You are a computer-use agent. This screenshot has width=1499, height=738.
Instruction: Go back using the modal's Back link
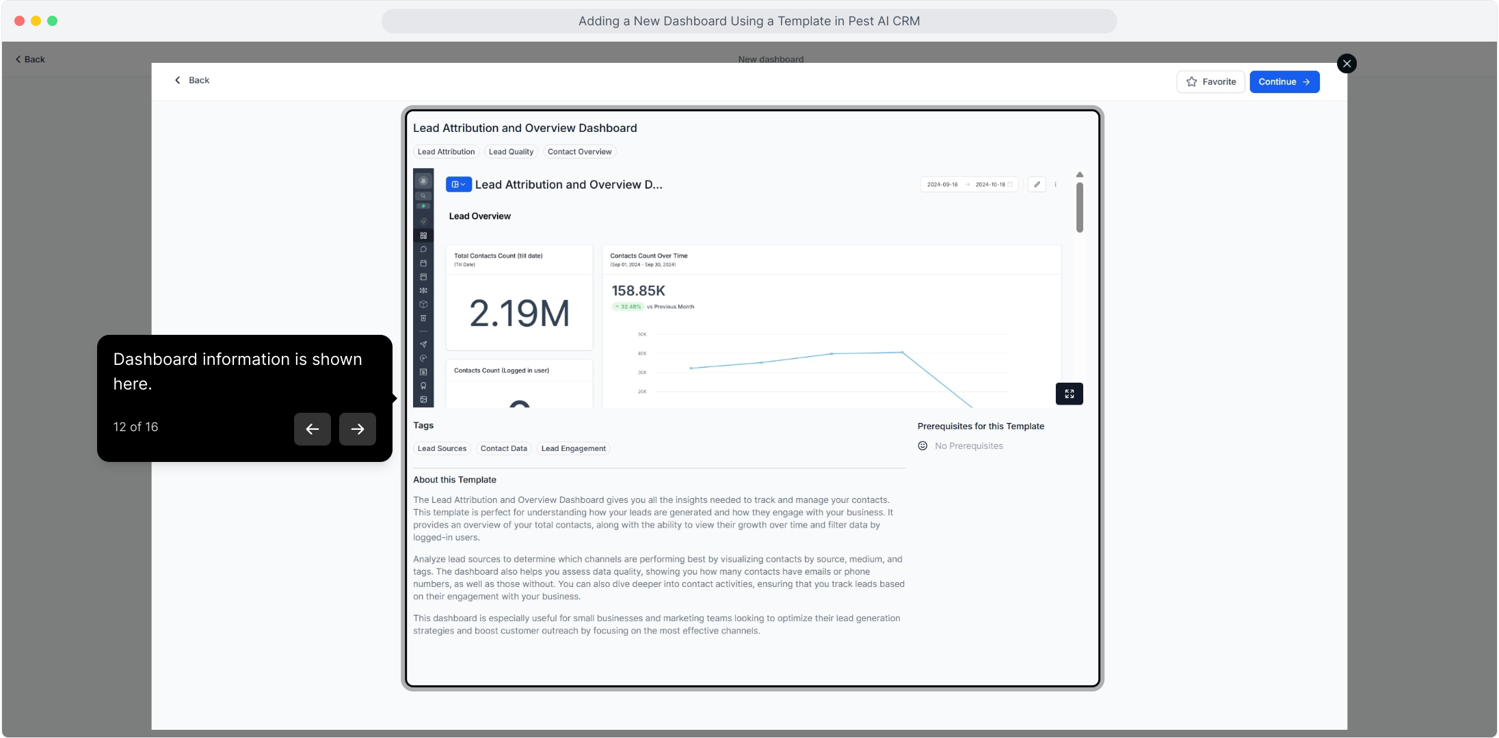tap(192, 80)
